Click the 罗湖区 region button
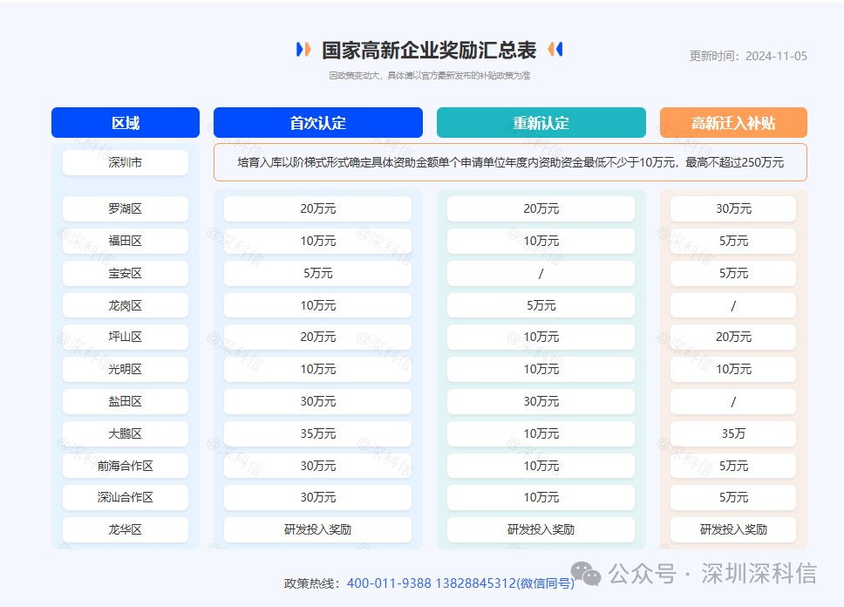Viewport: 844px width, 607px height. (125, 208)
